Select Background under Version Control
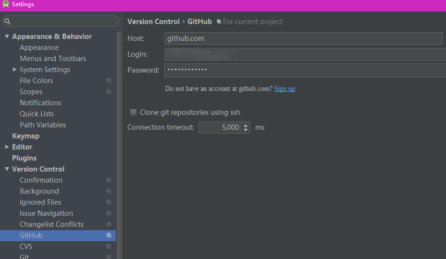Screen dimensions: 446x259 [x=39, y=191]
